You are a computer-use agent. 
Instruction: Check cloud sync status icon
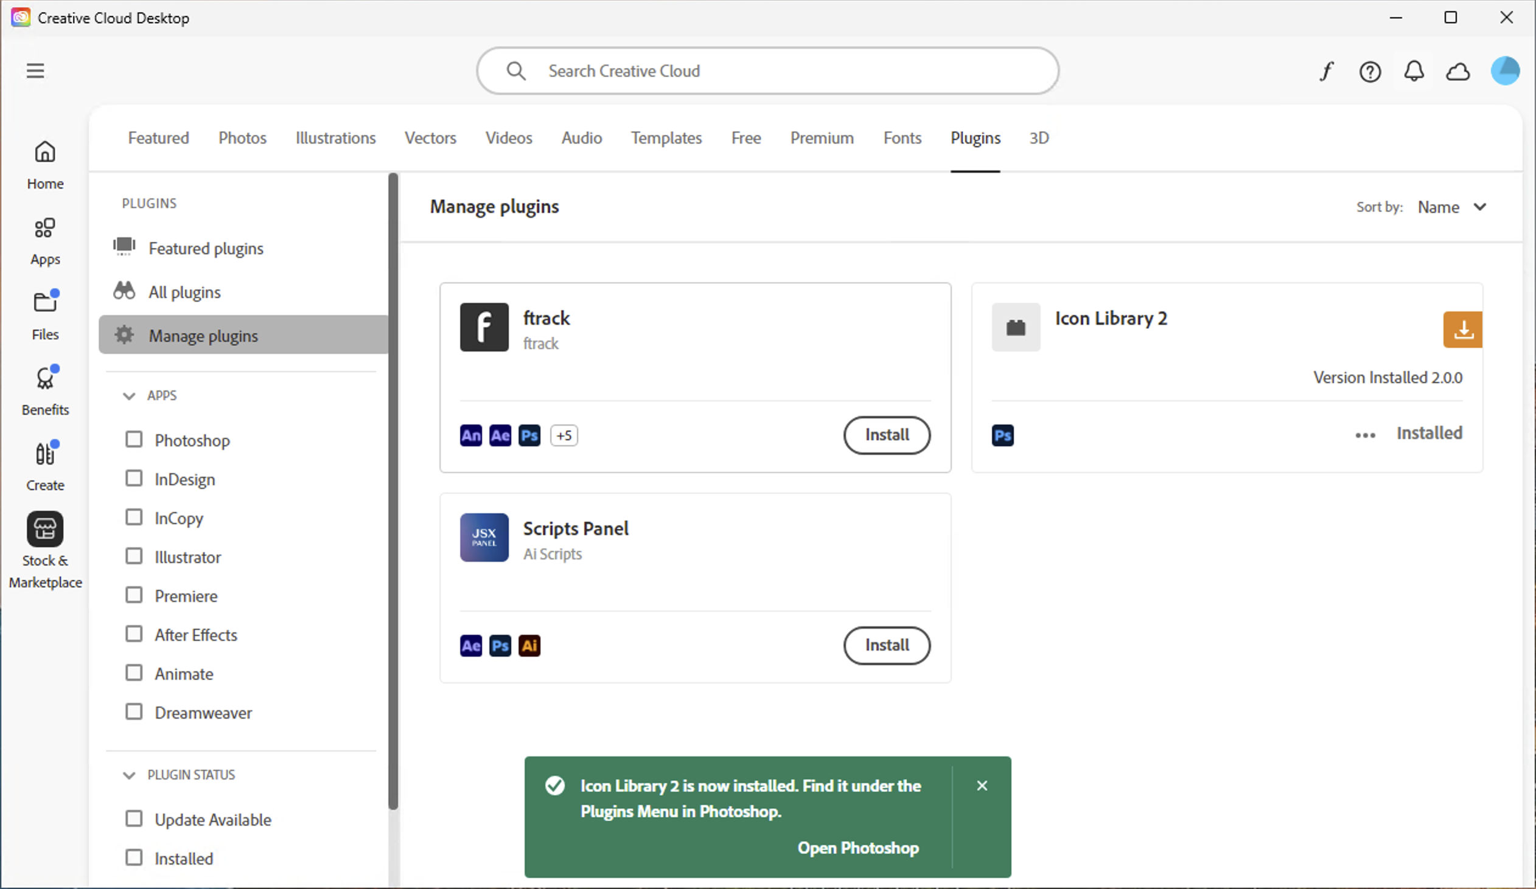click(x=1457, y=72)
